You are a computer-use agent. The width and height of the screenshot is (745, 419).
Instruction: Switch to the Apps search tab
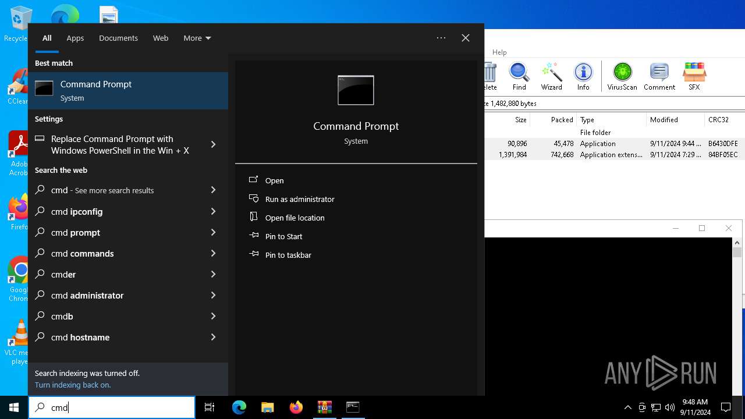click(x=75, y=38)
